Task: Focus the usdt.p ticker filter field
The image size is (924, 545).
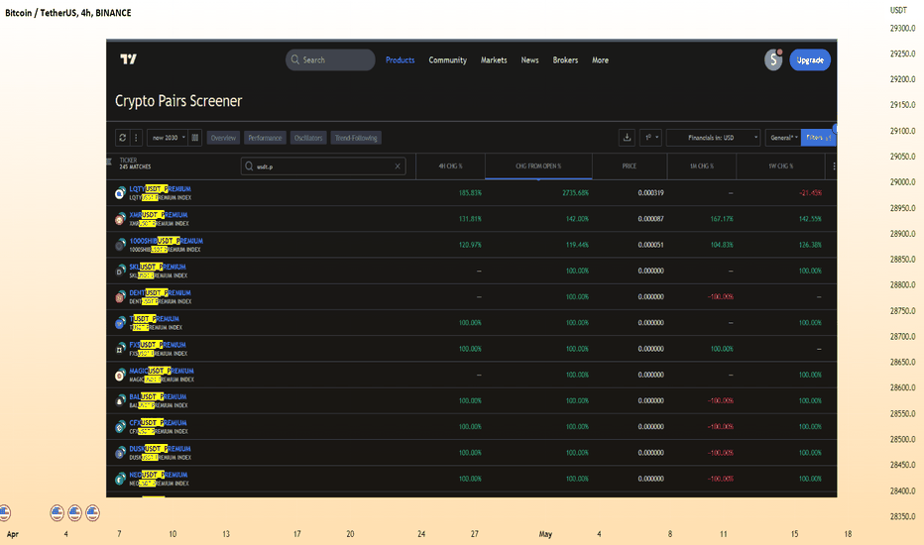Action: pos(323,166)
